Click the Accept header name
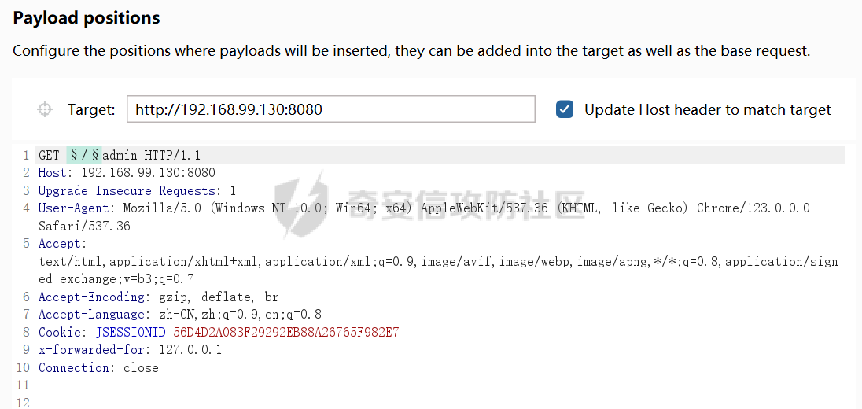The height and width of the screenshot is (409, 862). [62, 244]
